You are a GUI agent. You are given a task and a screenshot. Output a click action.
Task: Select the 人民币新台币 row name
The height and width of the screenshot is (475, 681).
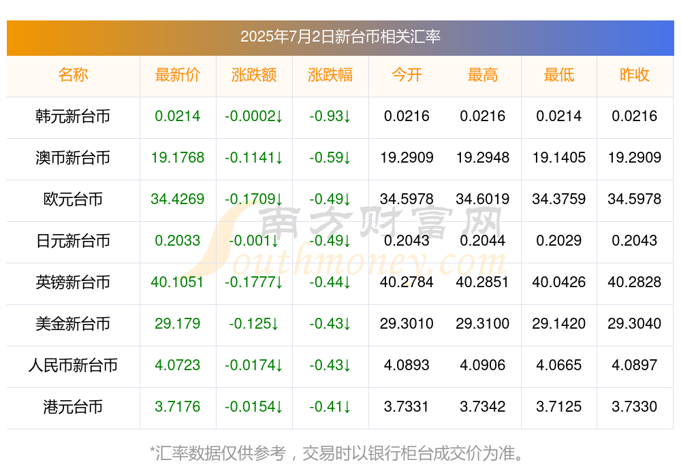[73, 365]
